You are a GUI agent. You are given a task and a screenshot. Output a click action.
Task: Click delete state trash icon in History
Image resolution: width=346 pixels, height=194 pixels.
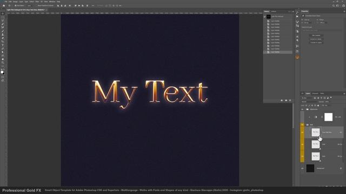(x=290, y=100)
